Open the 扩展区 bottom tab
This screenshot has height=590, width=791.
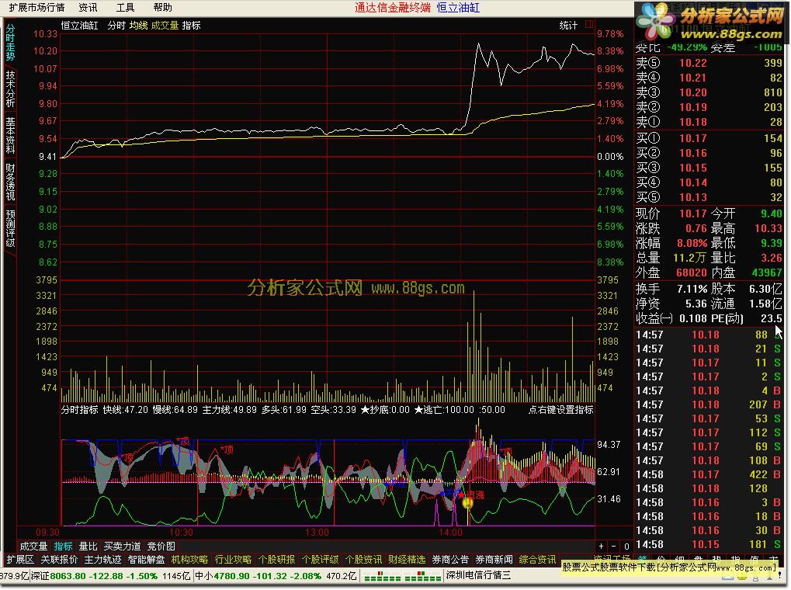[x=19, y=559]
